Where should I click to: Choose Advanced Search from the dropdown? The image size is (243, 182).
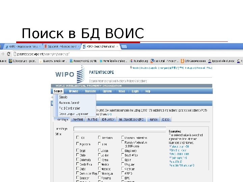coord(69,102)
